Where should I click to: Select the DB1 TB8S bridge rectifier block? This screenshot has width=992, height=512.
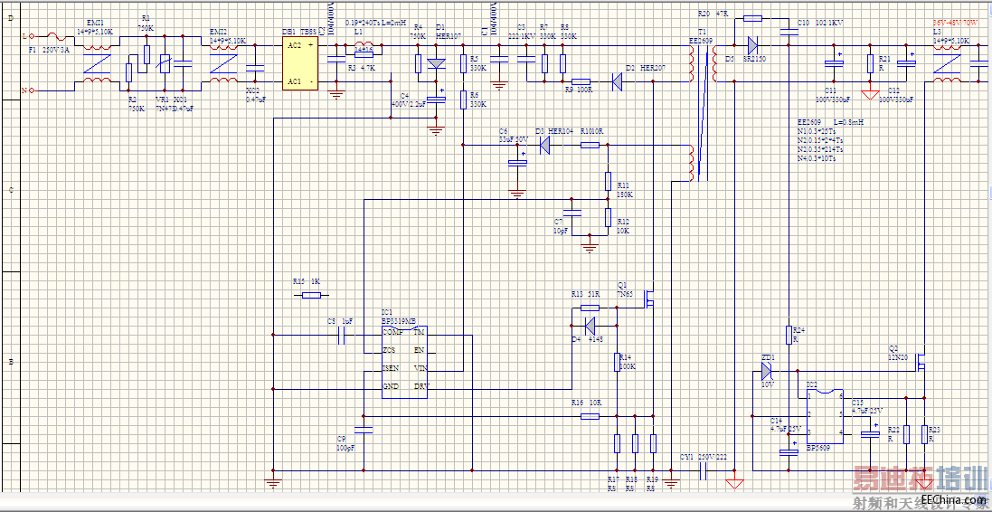[x=300, y=62]
